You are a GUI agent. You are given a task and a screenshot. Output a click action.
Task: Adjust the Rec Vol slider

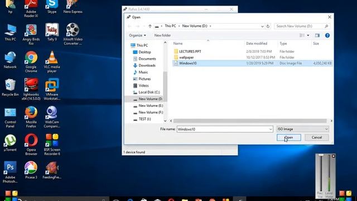pyautogui.click(x=321, y=155)
